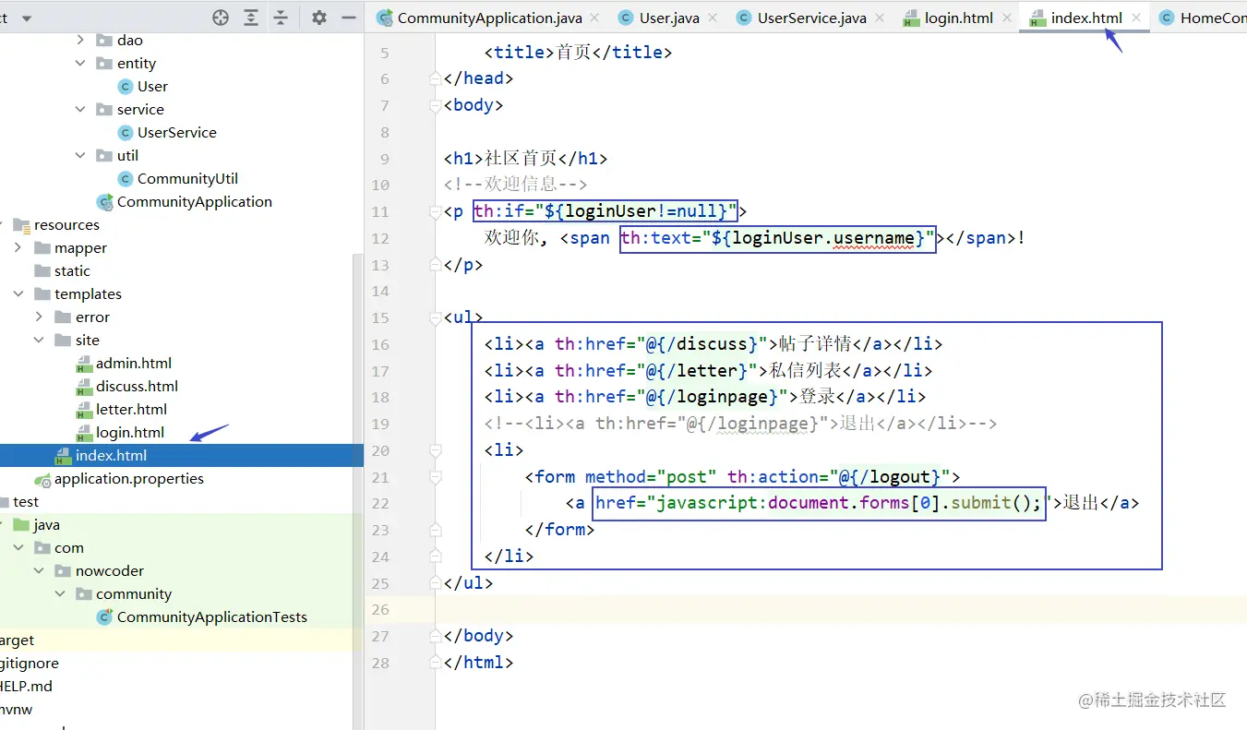The width and height of the screenshot is (1247, 730).
Task: Collapse the entity package
Action: tap(80, 63)
